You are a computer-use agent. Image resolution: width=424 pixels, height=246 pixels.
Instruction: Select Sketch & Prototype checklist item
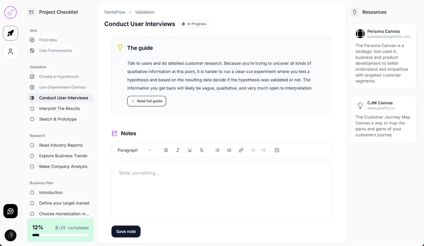[58, 119]
